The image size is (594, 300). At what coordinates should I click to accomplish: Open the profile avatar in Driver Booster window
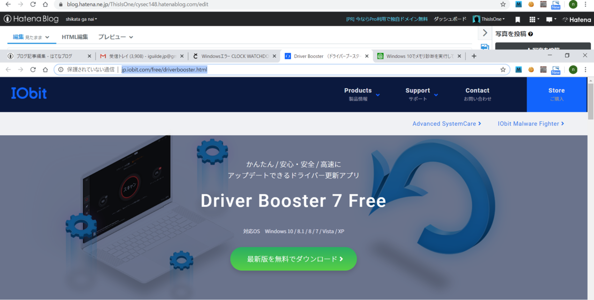pyautogui.click(x=573, y=69)
